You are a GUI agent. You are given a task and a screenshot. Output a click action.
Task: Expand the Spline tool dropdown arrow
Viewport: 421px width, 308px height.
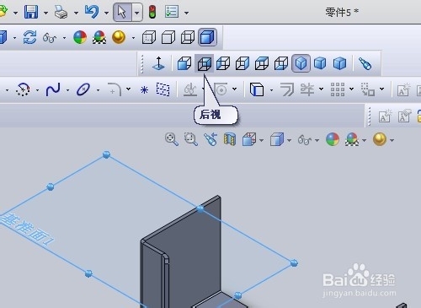[x=67, y=90]
